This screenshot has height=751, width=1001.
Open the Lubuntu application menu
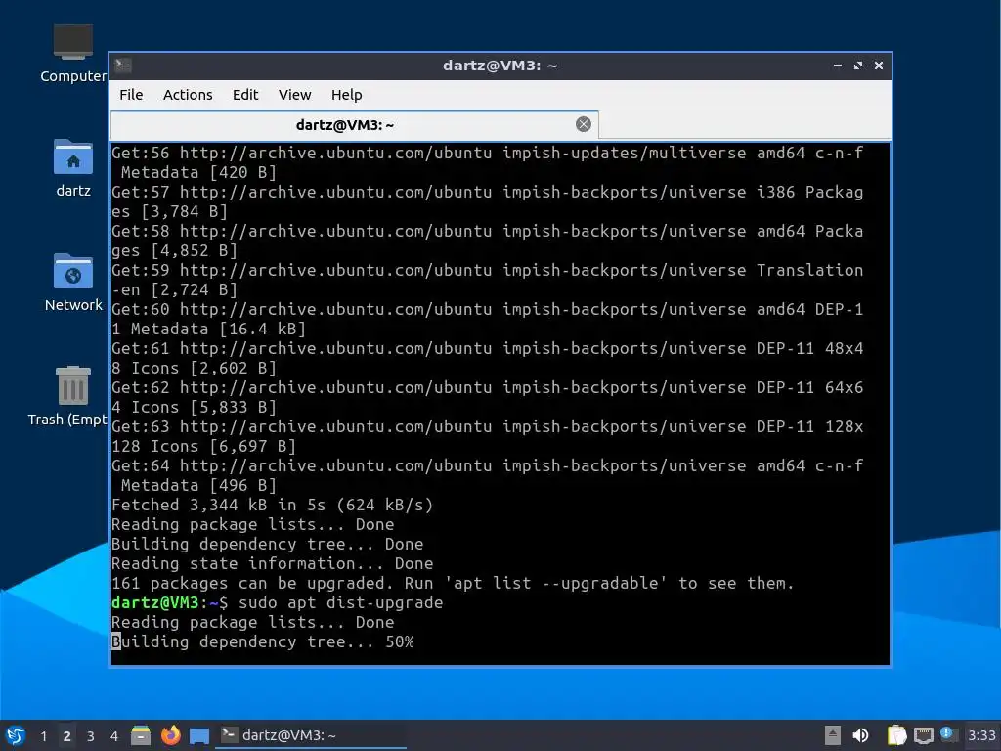pos(16,735)
